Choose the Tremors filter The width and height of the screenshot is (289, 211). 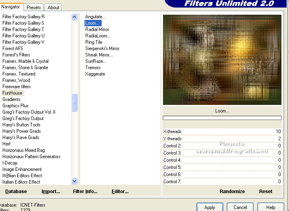(93, 68)
